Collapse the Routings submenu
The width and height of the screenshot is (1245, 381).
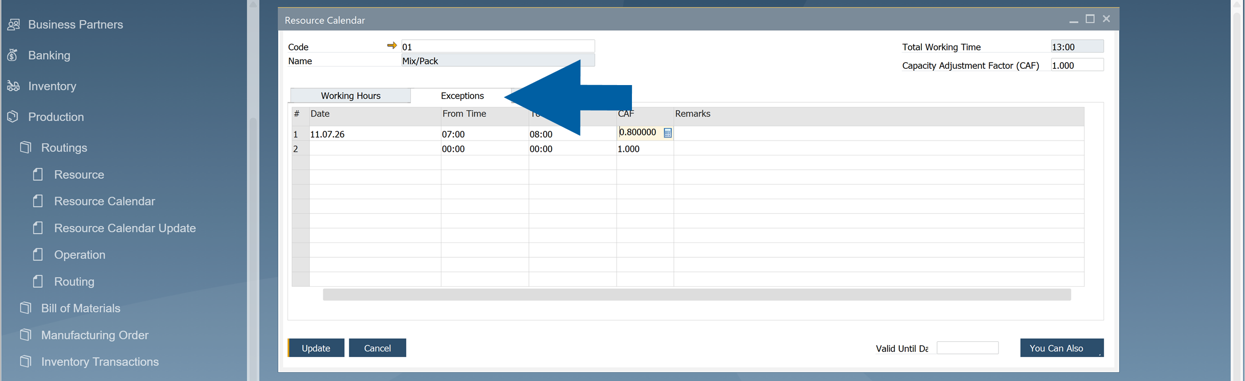coord(64,148)
